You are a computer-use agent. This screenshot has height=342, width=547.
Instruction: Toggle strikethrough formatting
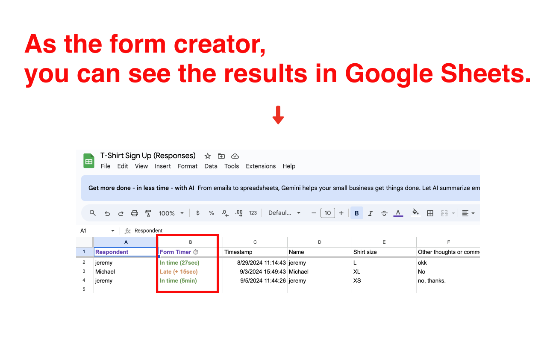pyautogui.click(x=384, y=212)
